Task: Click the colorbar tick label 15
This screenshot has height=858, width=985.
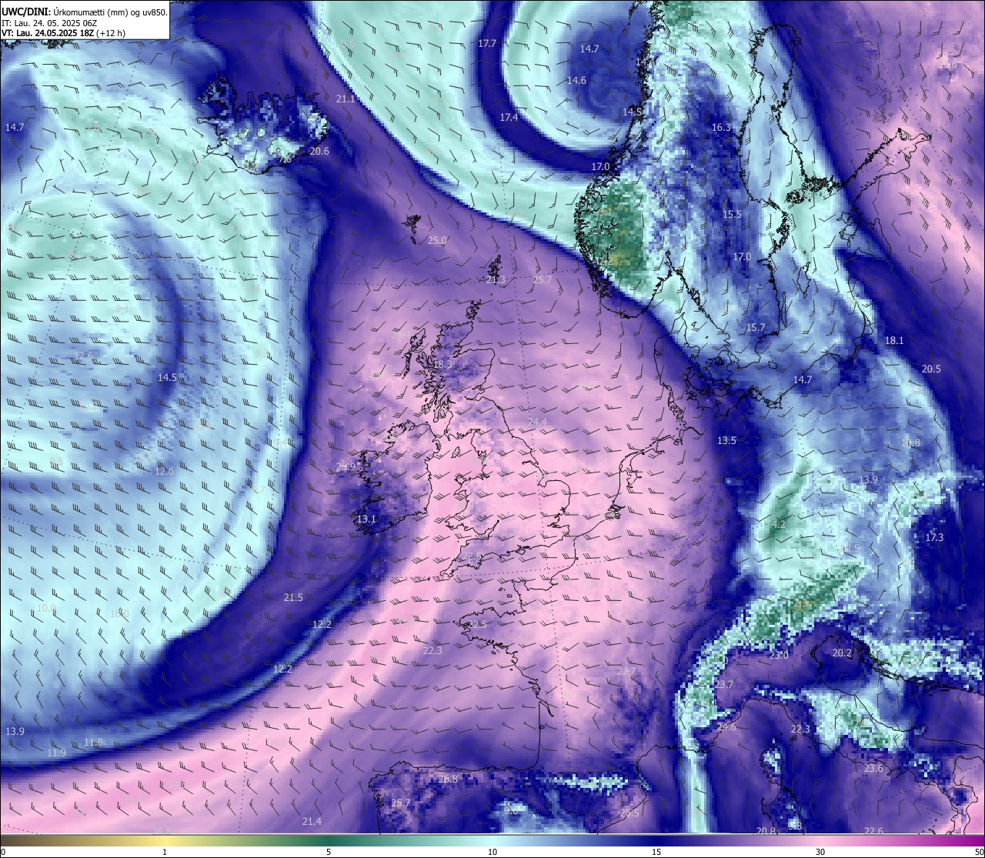Action: (x=656, y=852)
